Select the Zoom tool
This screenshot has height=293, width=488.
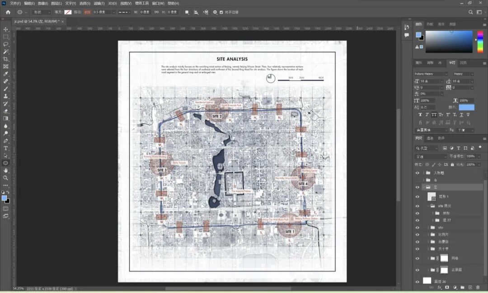coord(5,178)
